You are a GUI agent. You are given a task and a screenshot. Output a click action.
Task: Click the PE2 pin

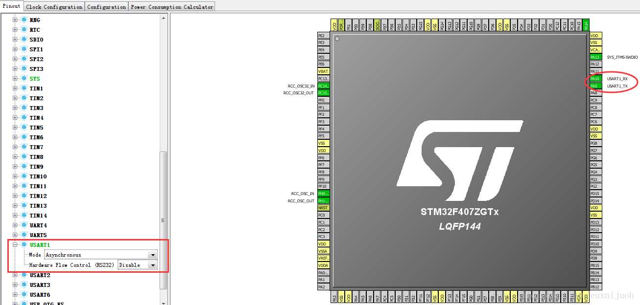tap(324, 36)
